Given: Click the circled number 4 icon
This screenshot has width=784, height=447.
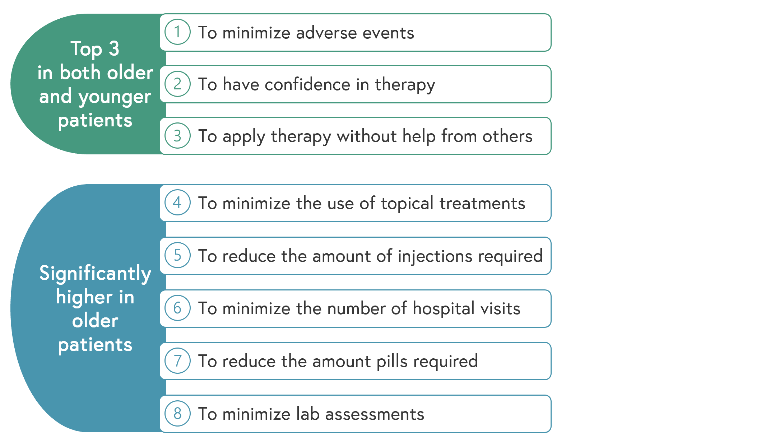Looking at the screenshot, I should coord(177,202).
